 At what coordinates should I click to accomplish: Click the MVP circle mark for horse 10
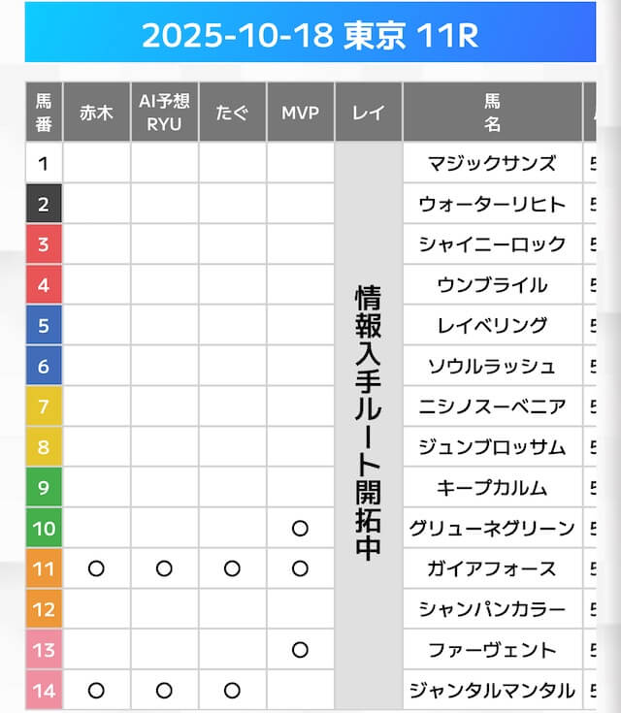tap(300, 529)
